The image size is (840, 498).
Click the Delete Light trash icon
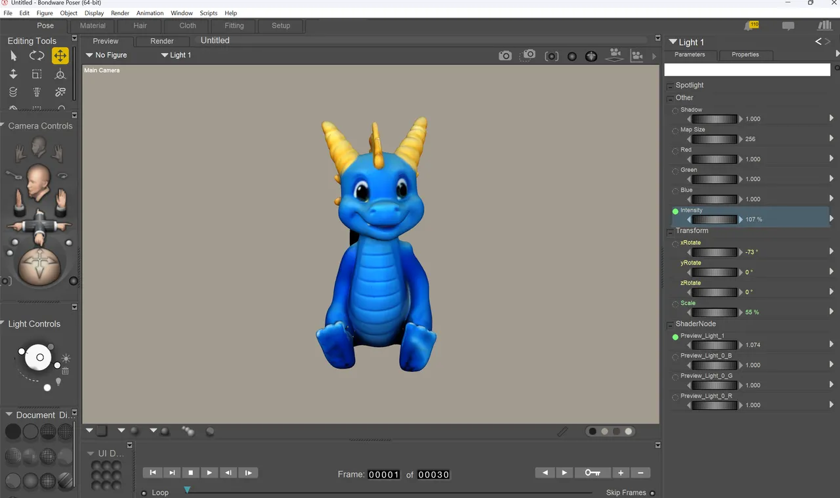[66, 371]
